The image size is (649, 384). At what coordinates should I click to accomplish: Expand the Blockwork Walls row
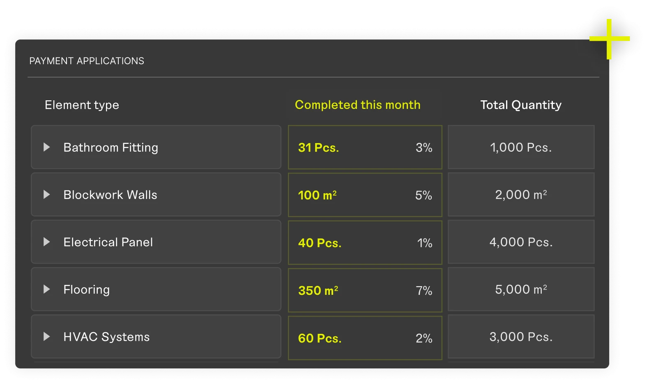coord(47,194)
